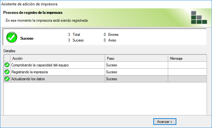Click Suceso in the Registrando la impresora row
The height and width of the screenshot is (128, 212).
pos(112,72)
